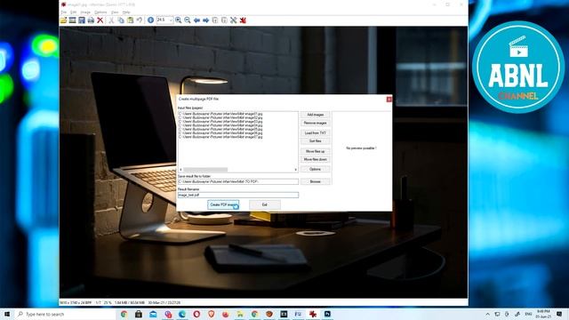
Task: Open the blue Image Information icon
Action: [x=150, y=20]
